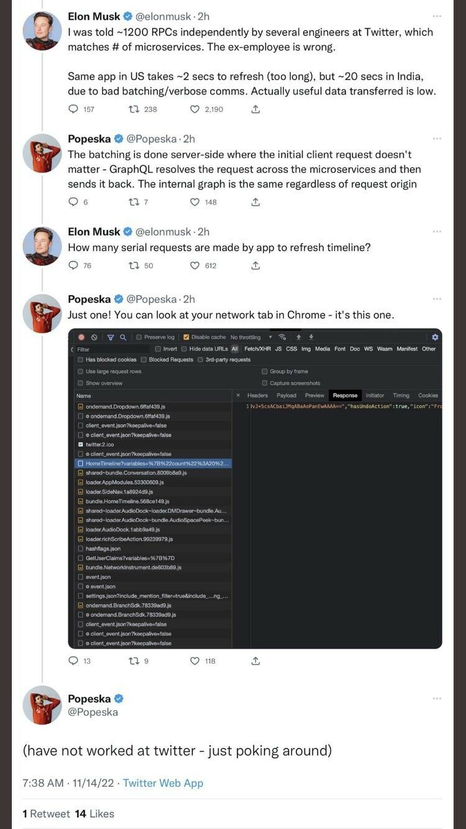Select the HomeTimeline request row
Screen dimensions: 466x829
[153, 464]
